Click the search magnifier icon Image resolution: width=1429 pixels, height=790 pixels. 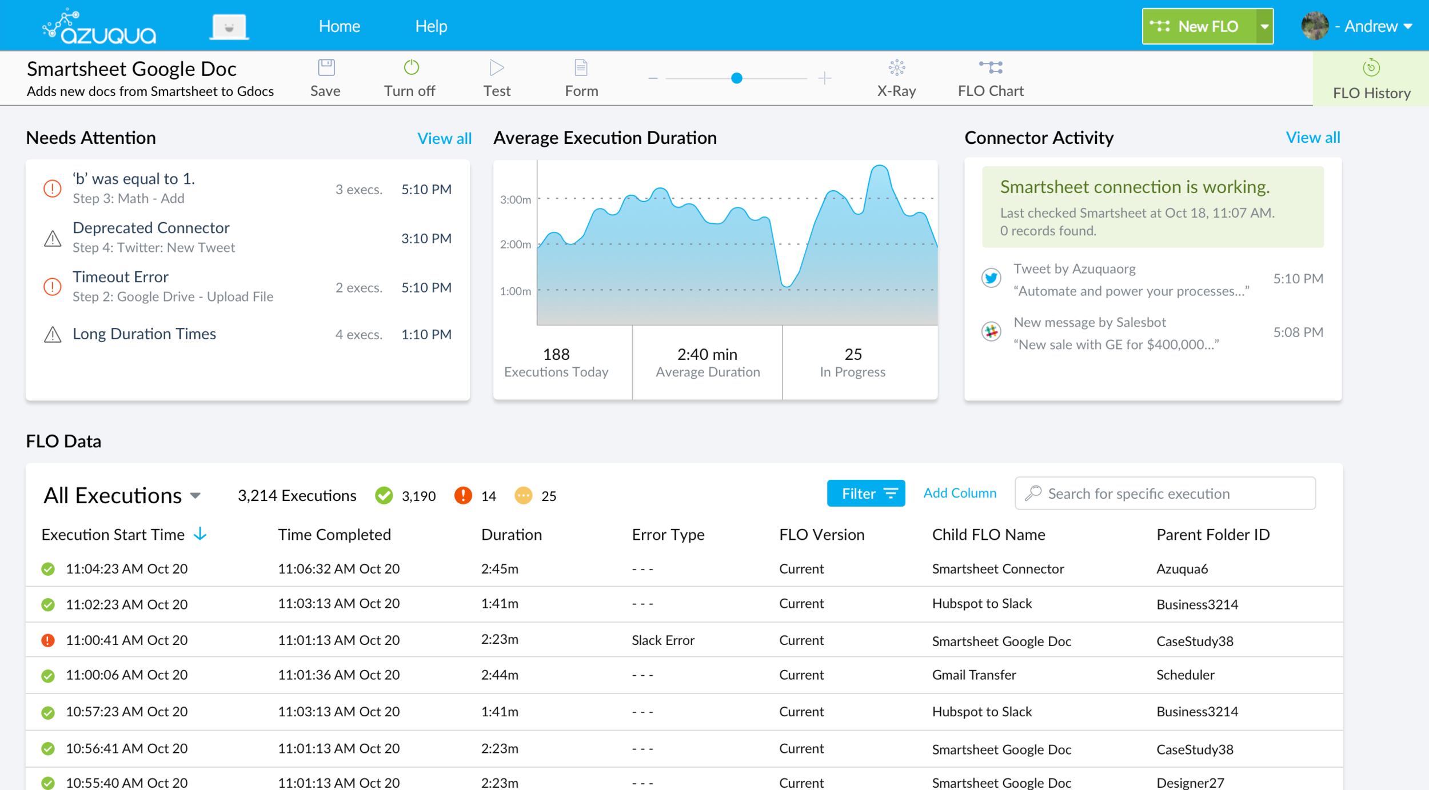pyautogui.click(x=1033, y=493)
